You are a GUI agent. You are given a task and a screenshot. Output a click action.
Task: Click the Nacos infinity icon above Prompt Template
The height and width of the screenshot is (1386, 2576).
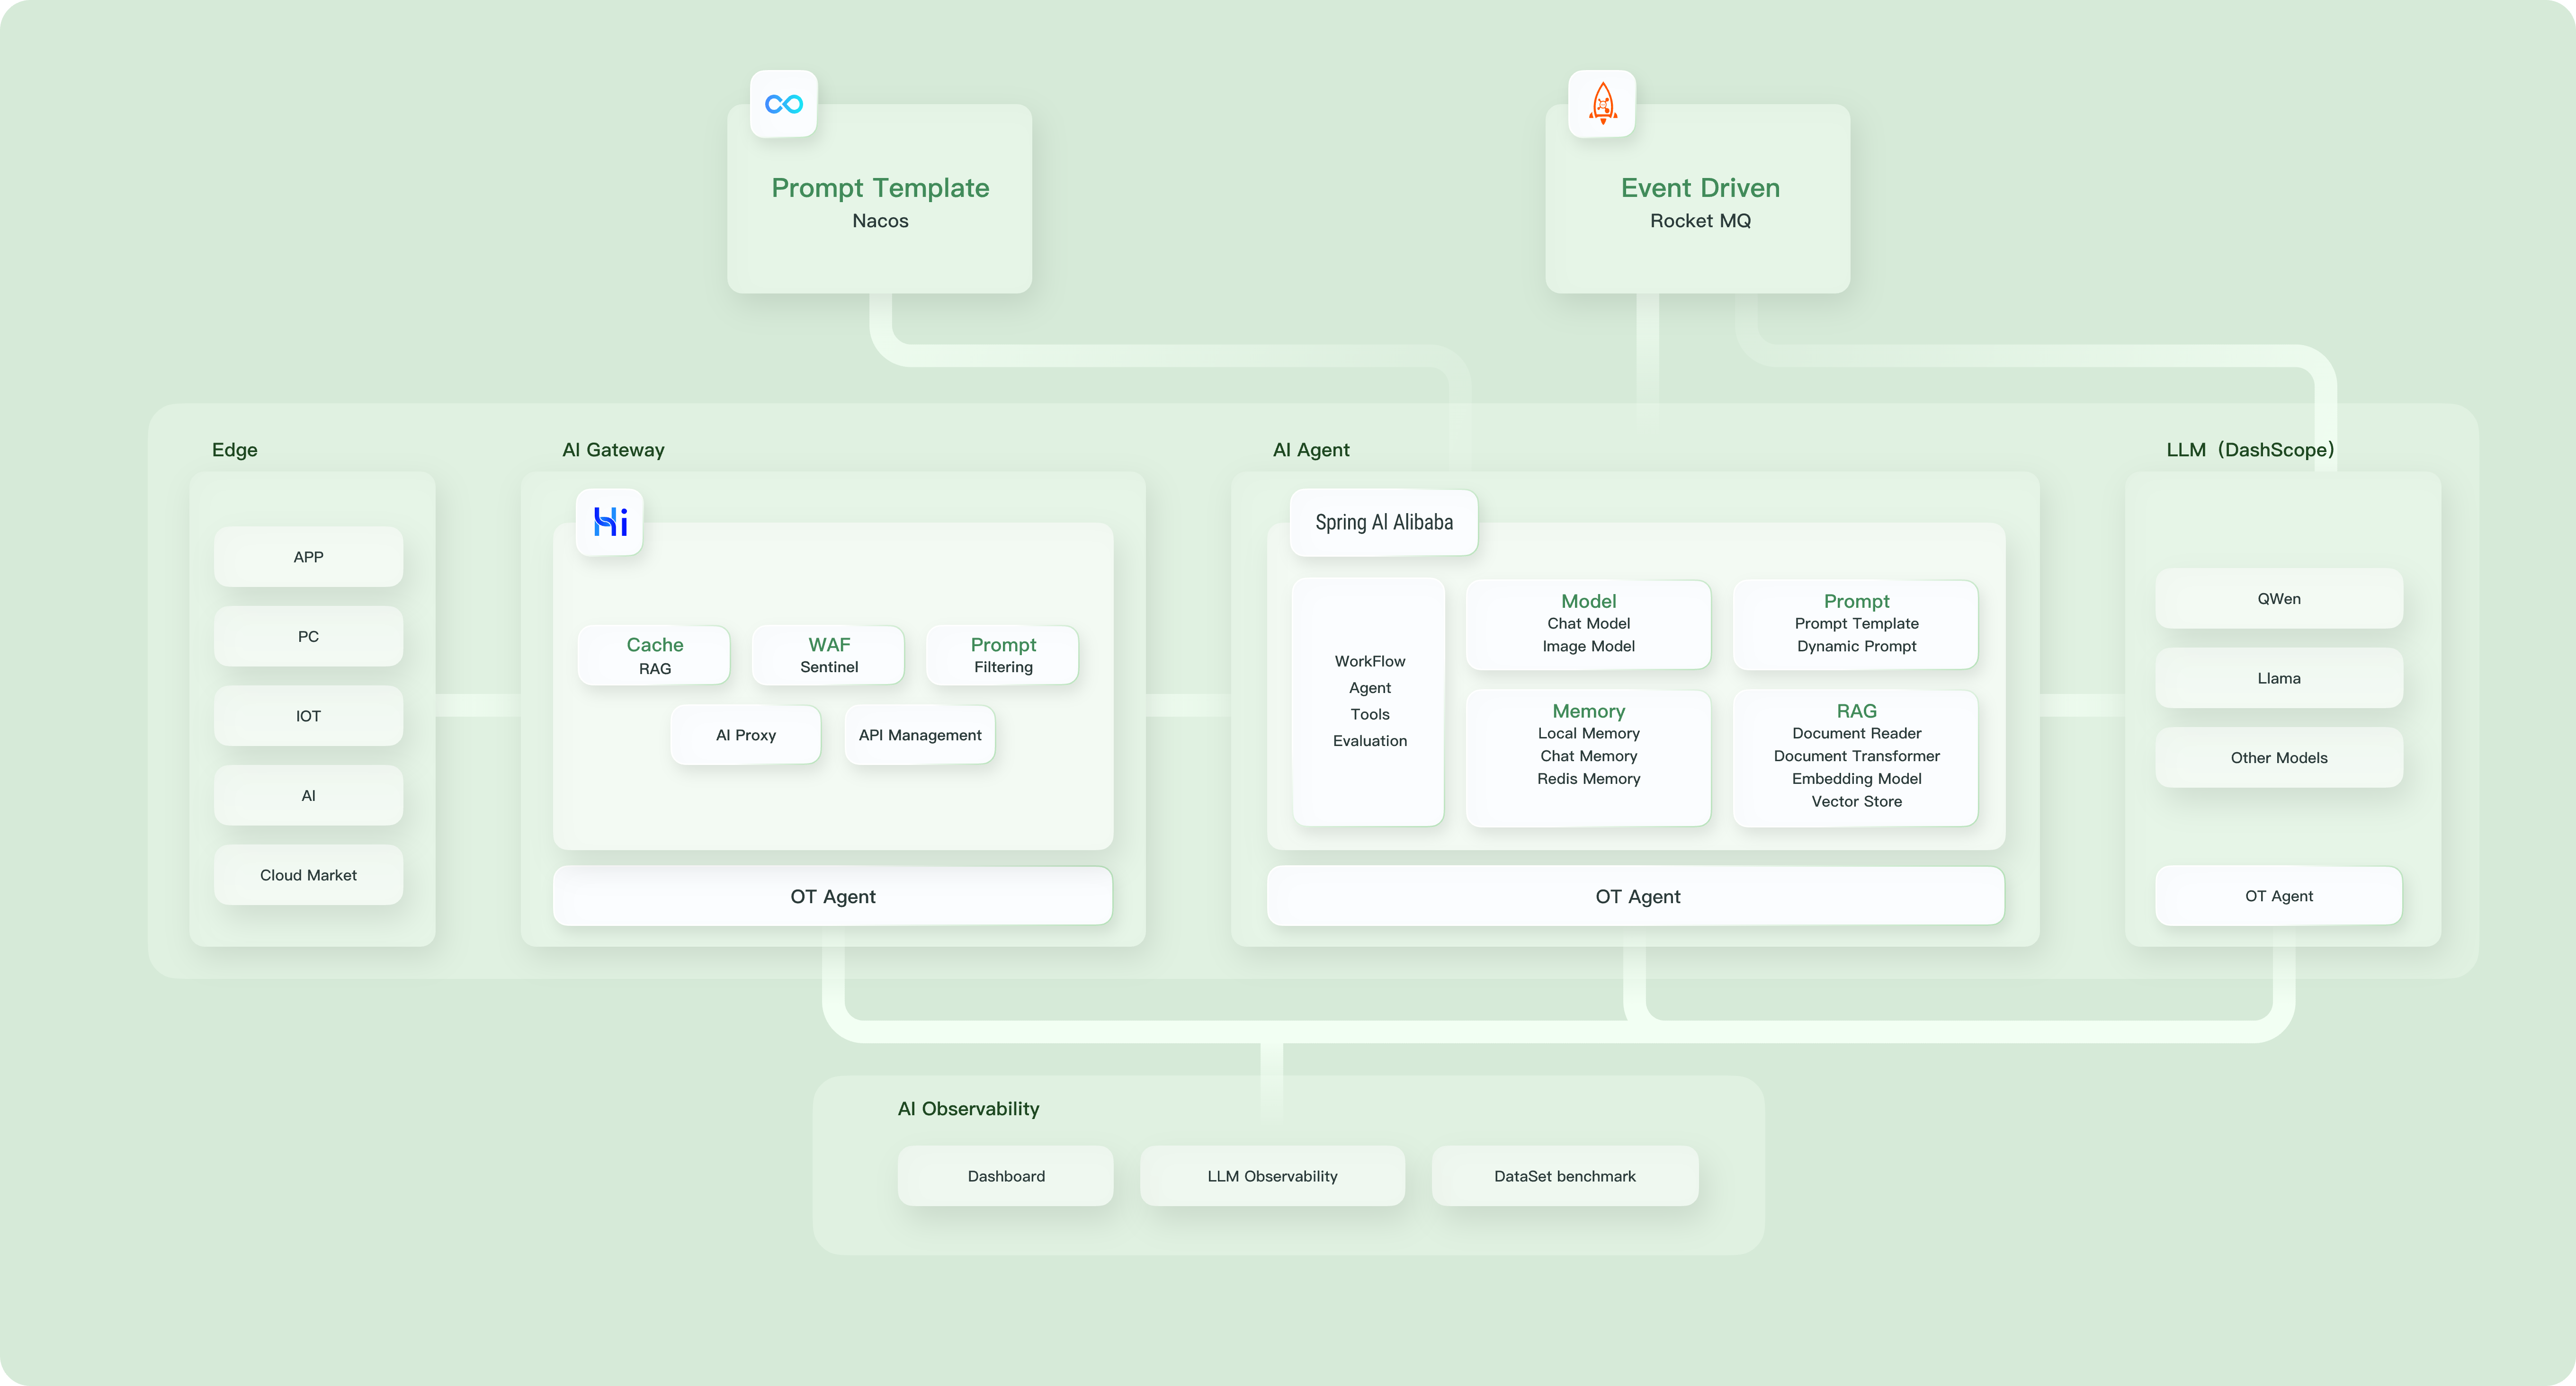click(x=783, y=103)
